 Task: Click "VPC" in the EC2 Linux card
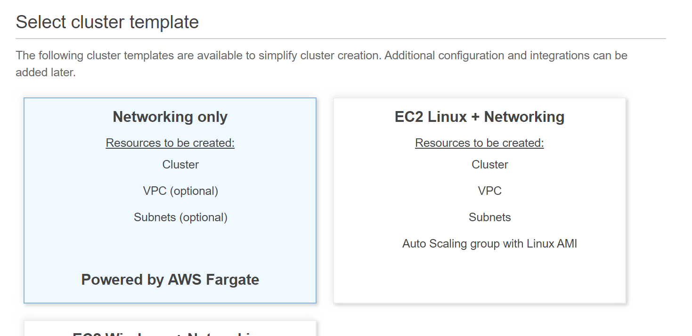tap(490, 191)
